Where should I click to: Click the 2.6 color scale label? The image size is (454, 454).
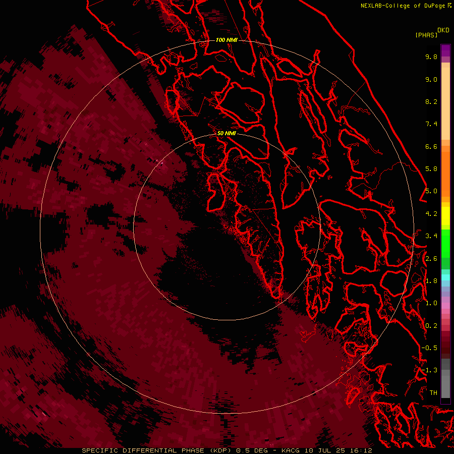click(x=431, y=259)
